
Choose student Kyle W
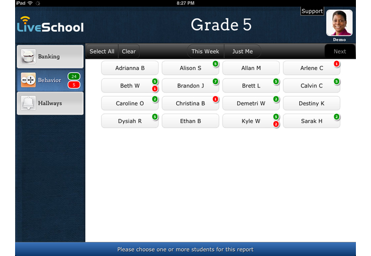pyautogui.click(x=251, y=121)
